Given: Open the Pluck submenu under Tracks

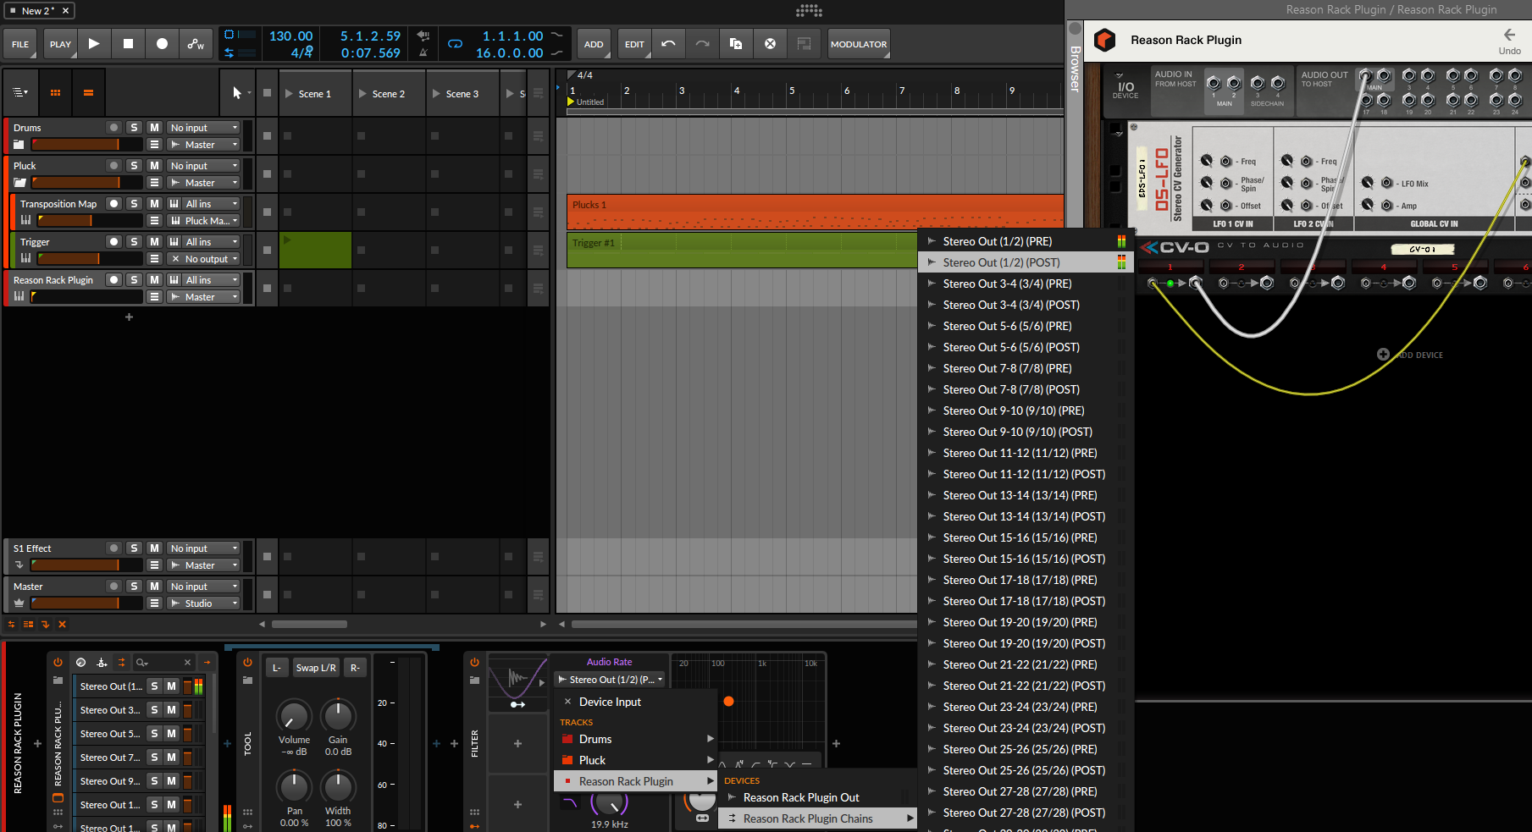Looking at the screenshot, I should pos(635,760).
